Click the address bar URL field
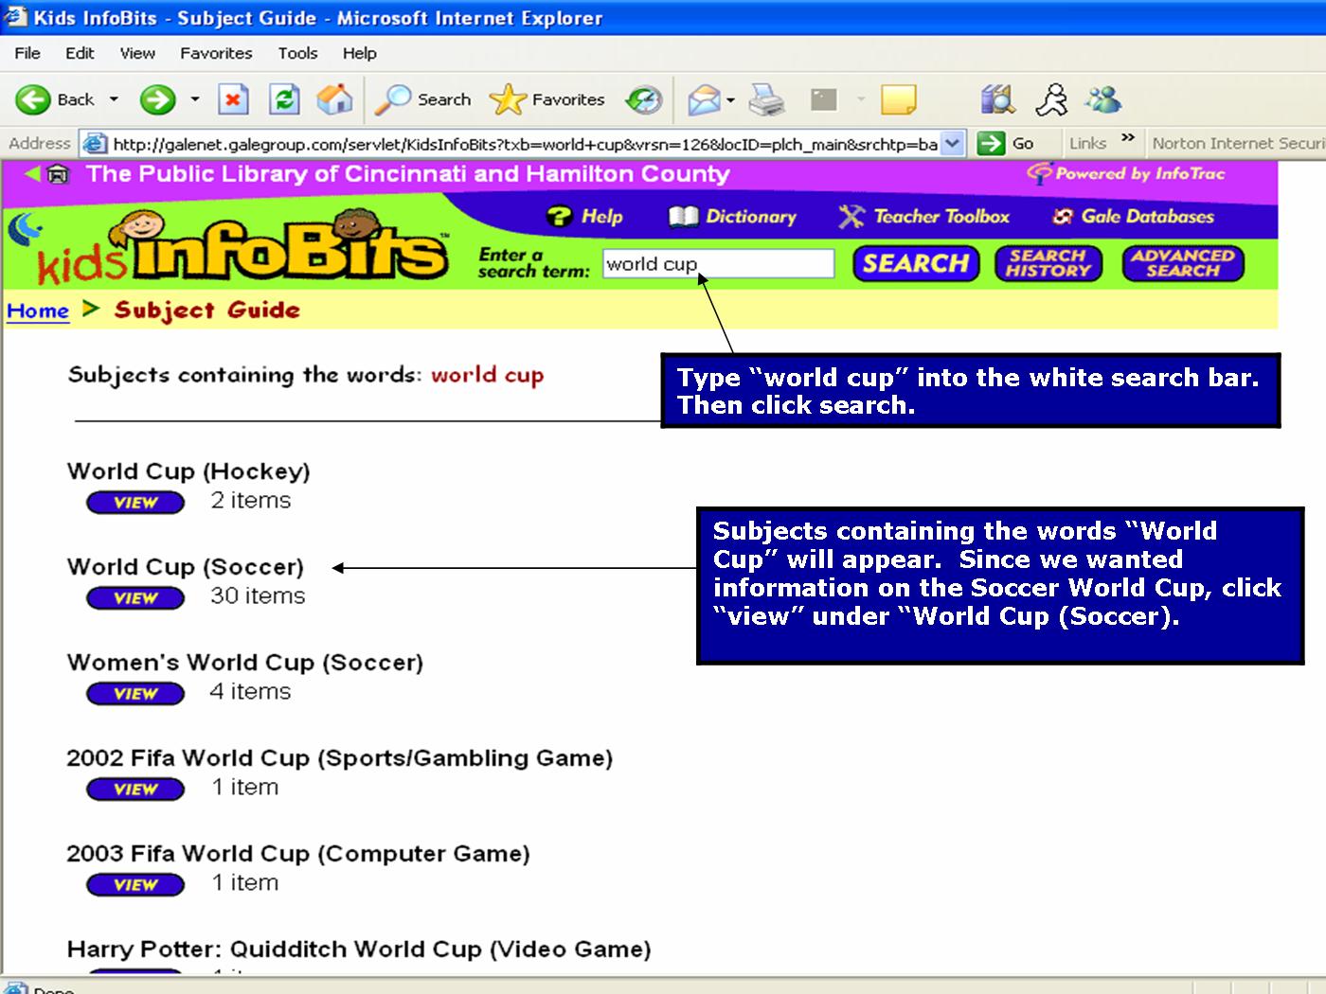Screen dimensions: 1326x994 point(525,144)
